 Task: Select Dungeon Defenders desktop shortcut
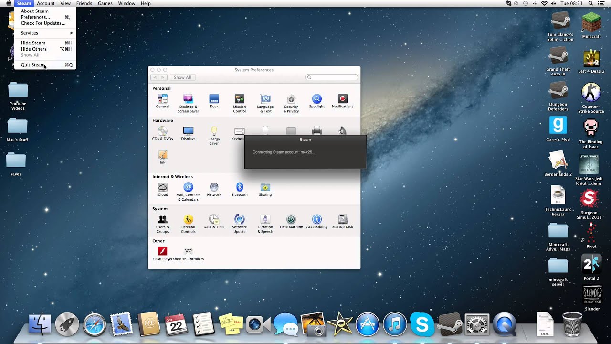click(558, 96)
